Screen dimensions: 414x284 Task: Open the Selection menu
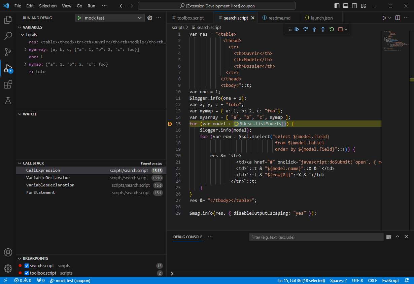[48, 6]
